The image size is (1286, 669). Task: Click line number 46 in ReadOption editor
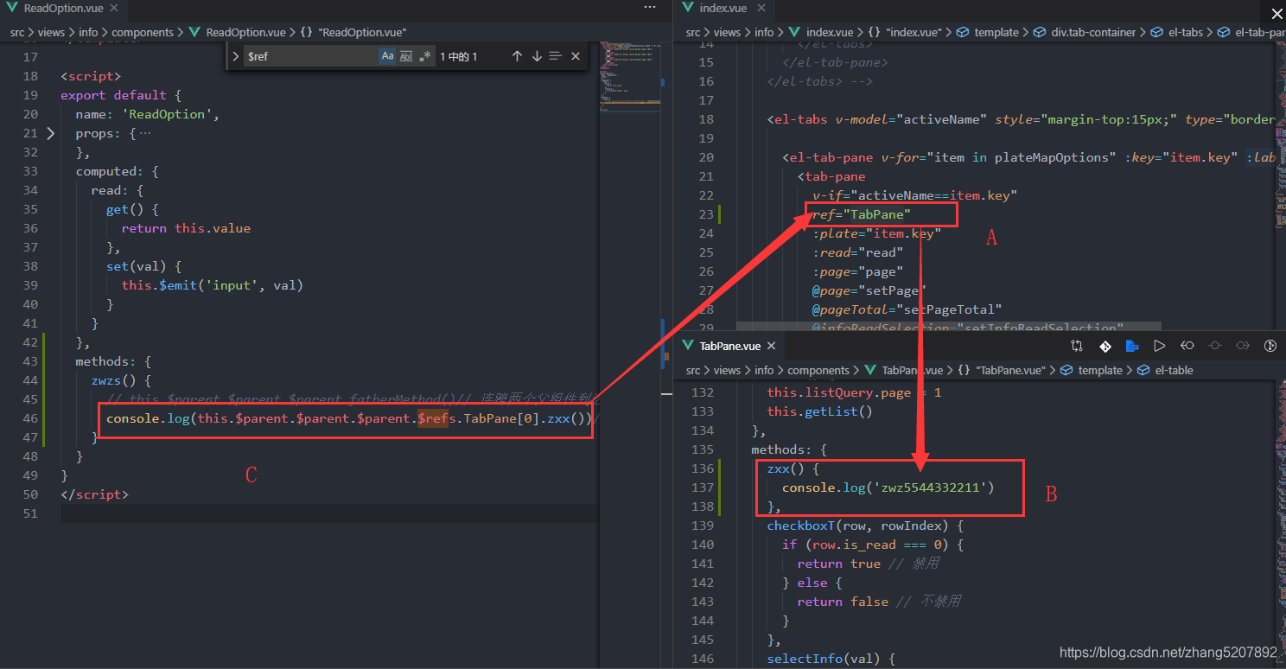click(x=30, y=418)
